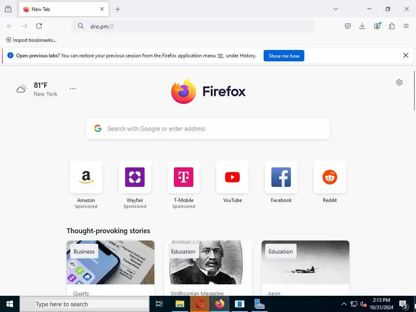Open the Firefox account icon

377,26
